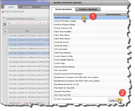Select Computer Groups question

(91, 42)
